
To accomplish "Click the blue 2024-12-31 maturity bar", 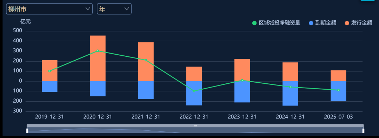I will [290, 94].
